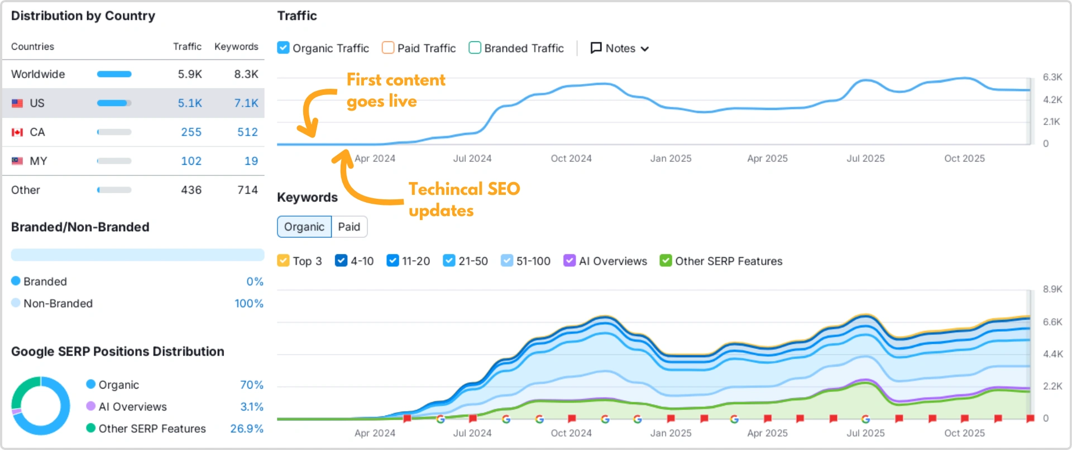Click the US flag icon
Screen dimensions: 1072x450
point(17,103)
